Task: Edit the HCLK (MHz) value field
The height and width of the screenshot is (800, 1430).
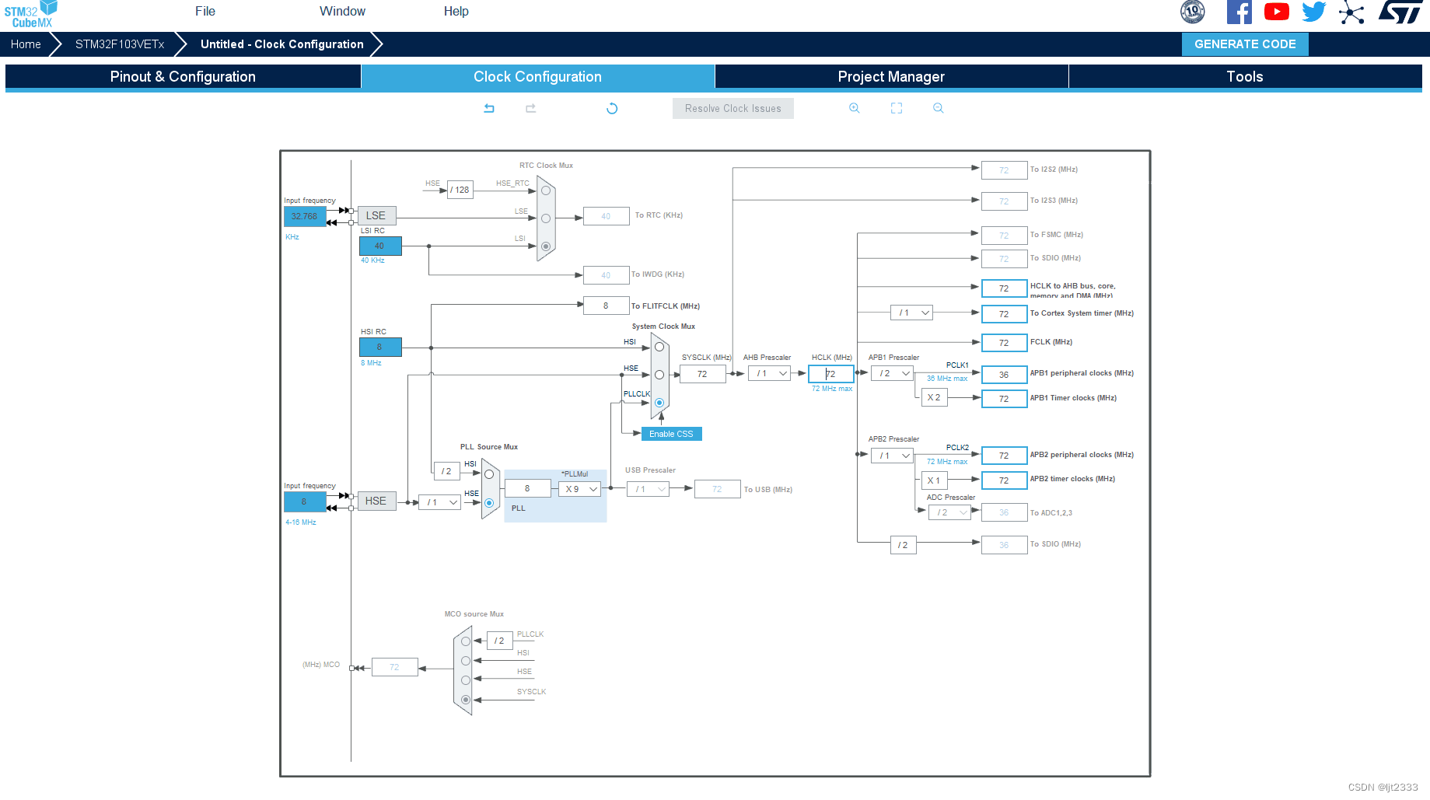Action: coord(831,374)
